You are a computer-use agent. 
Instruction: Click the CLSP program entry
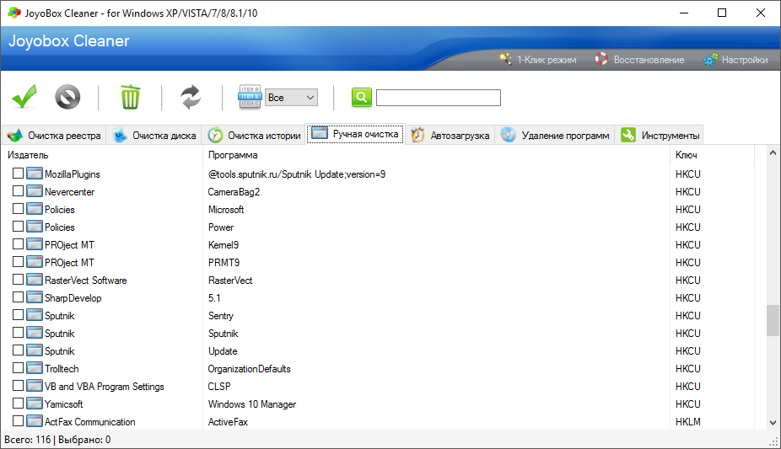[x=219, y=387]
